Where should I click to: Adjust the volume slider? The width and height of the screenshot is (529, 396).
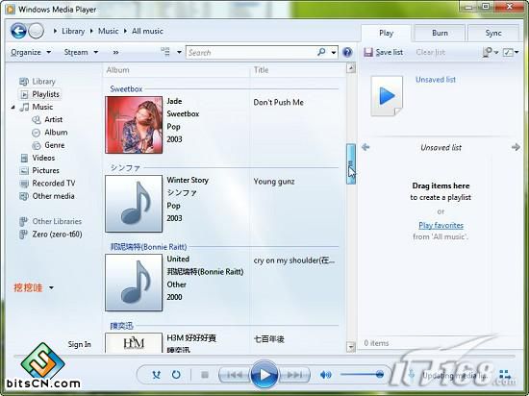point(362,374)
